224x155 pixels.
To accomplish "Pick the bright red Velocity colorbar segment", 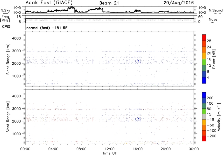I will [204, 138].
